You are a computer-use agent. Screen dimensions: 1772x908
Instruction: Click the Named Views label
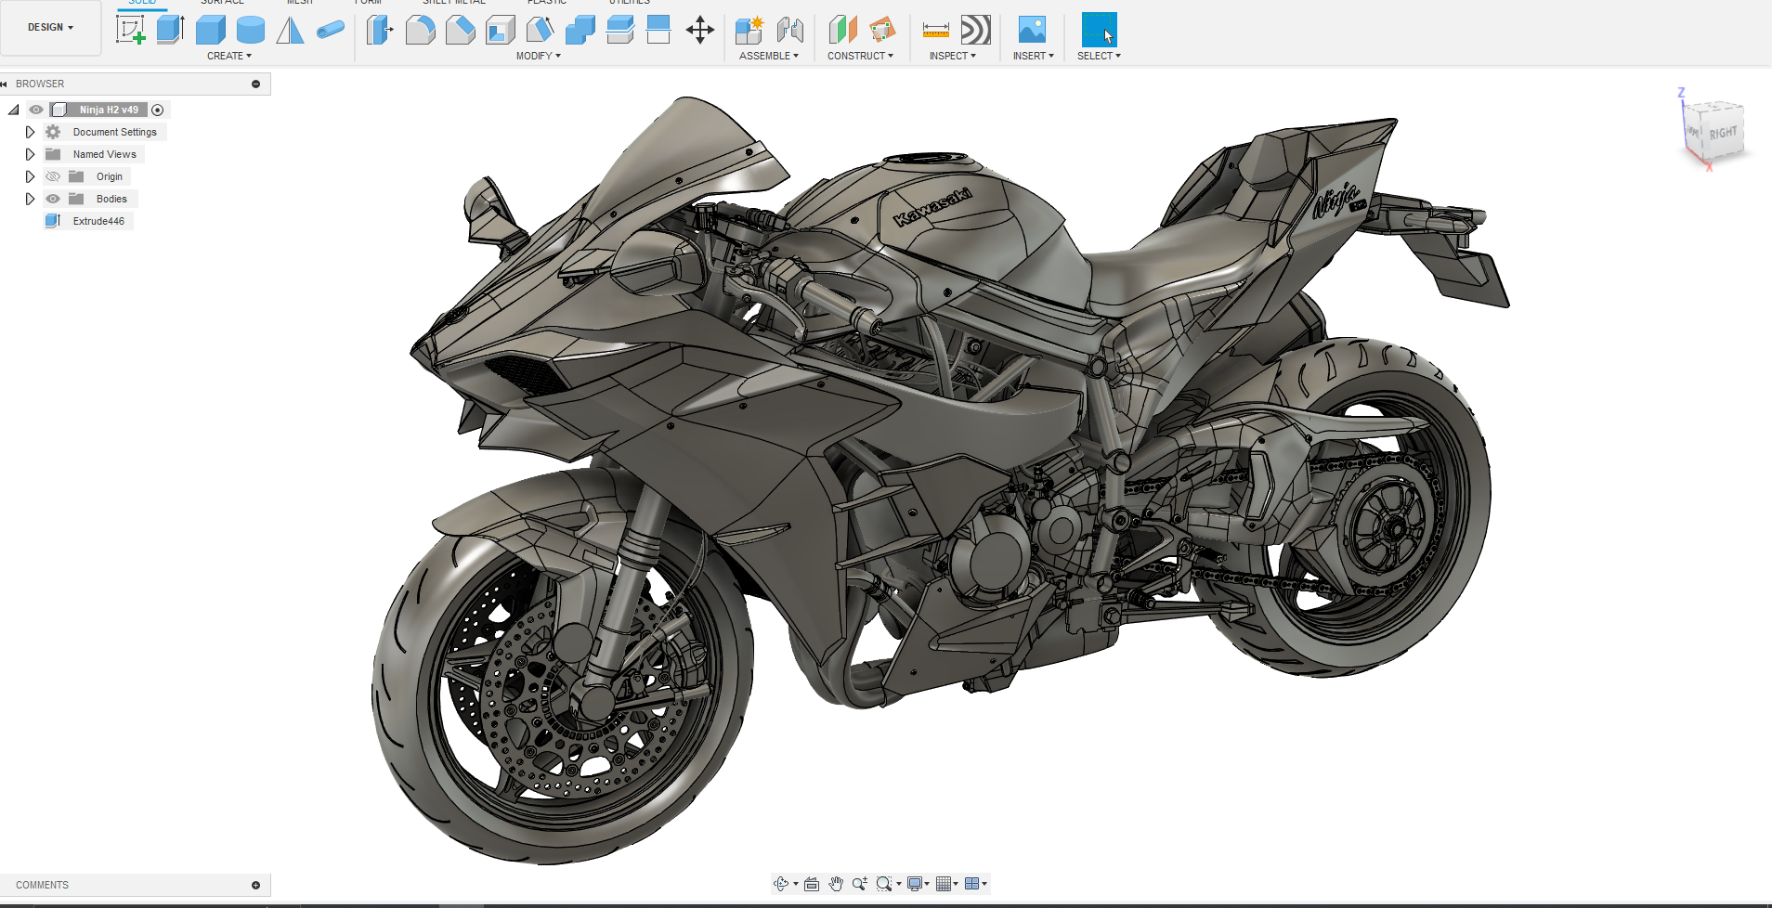tap(105, 154)
